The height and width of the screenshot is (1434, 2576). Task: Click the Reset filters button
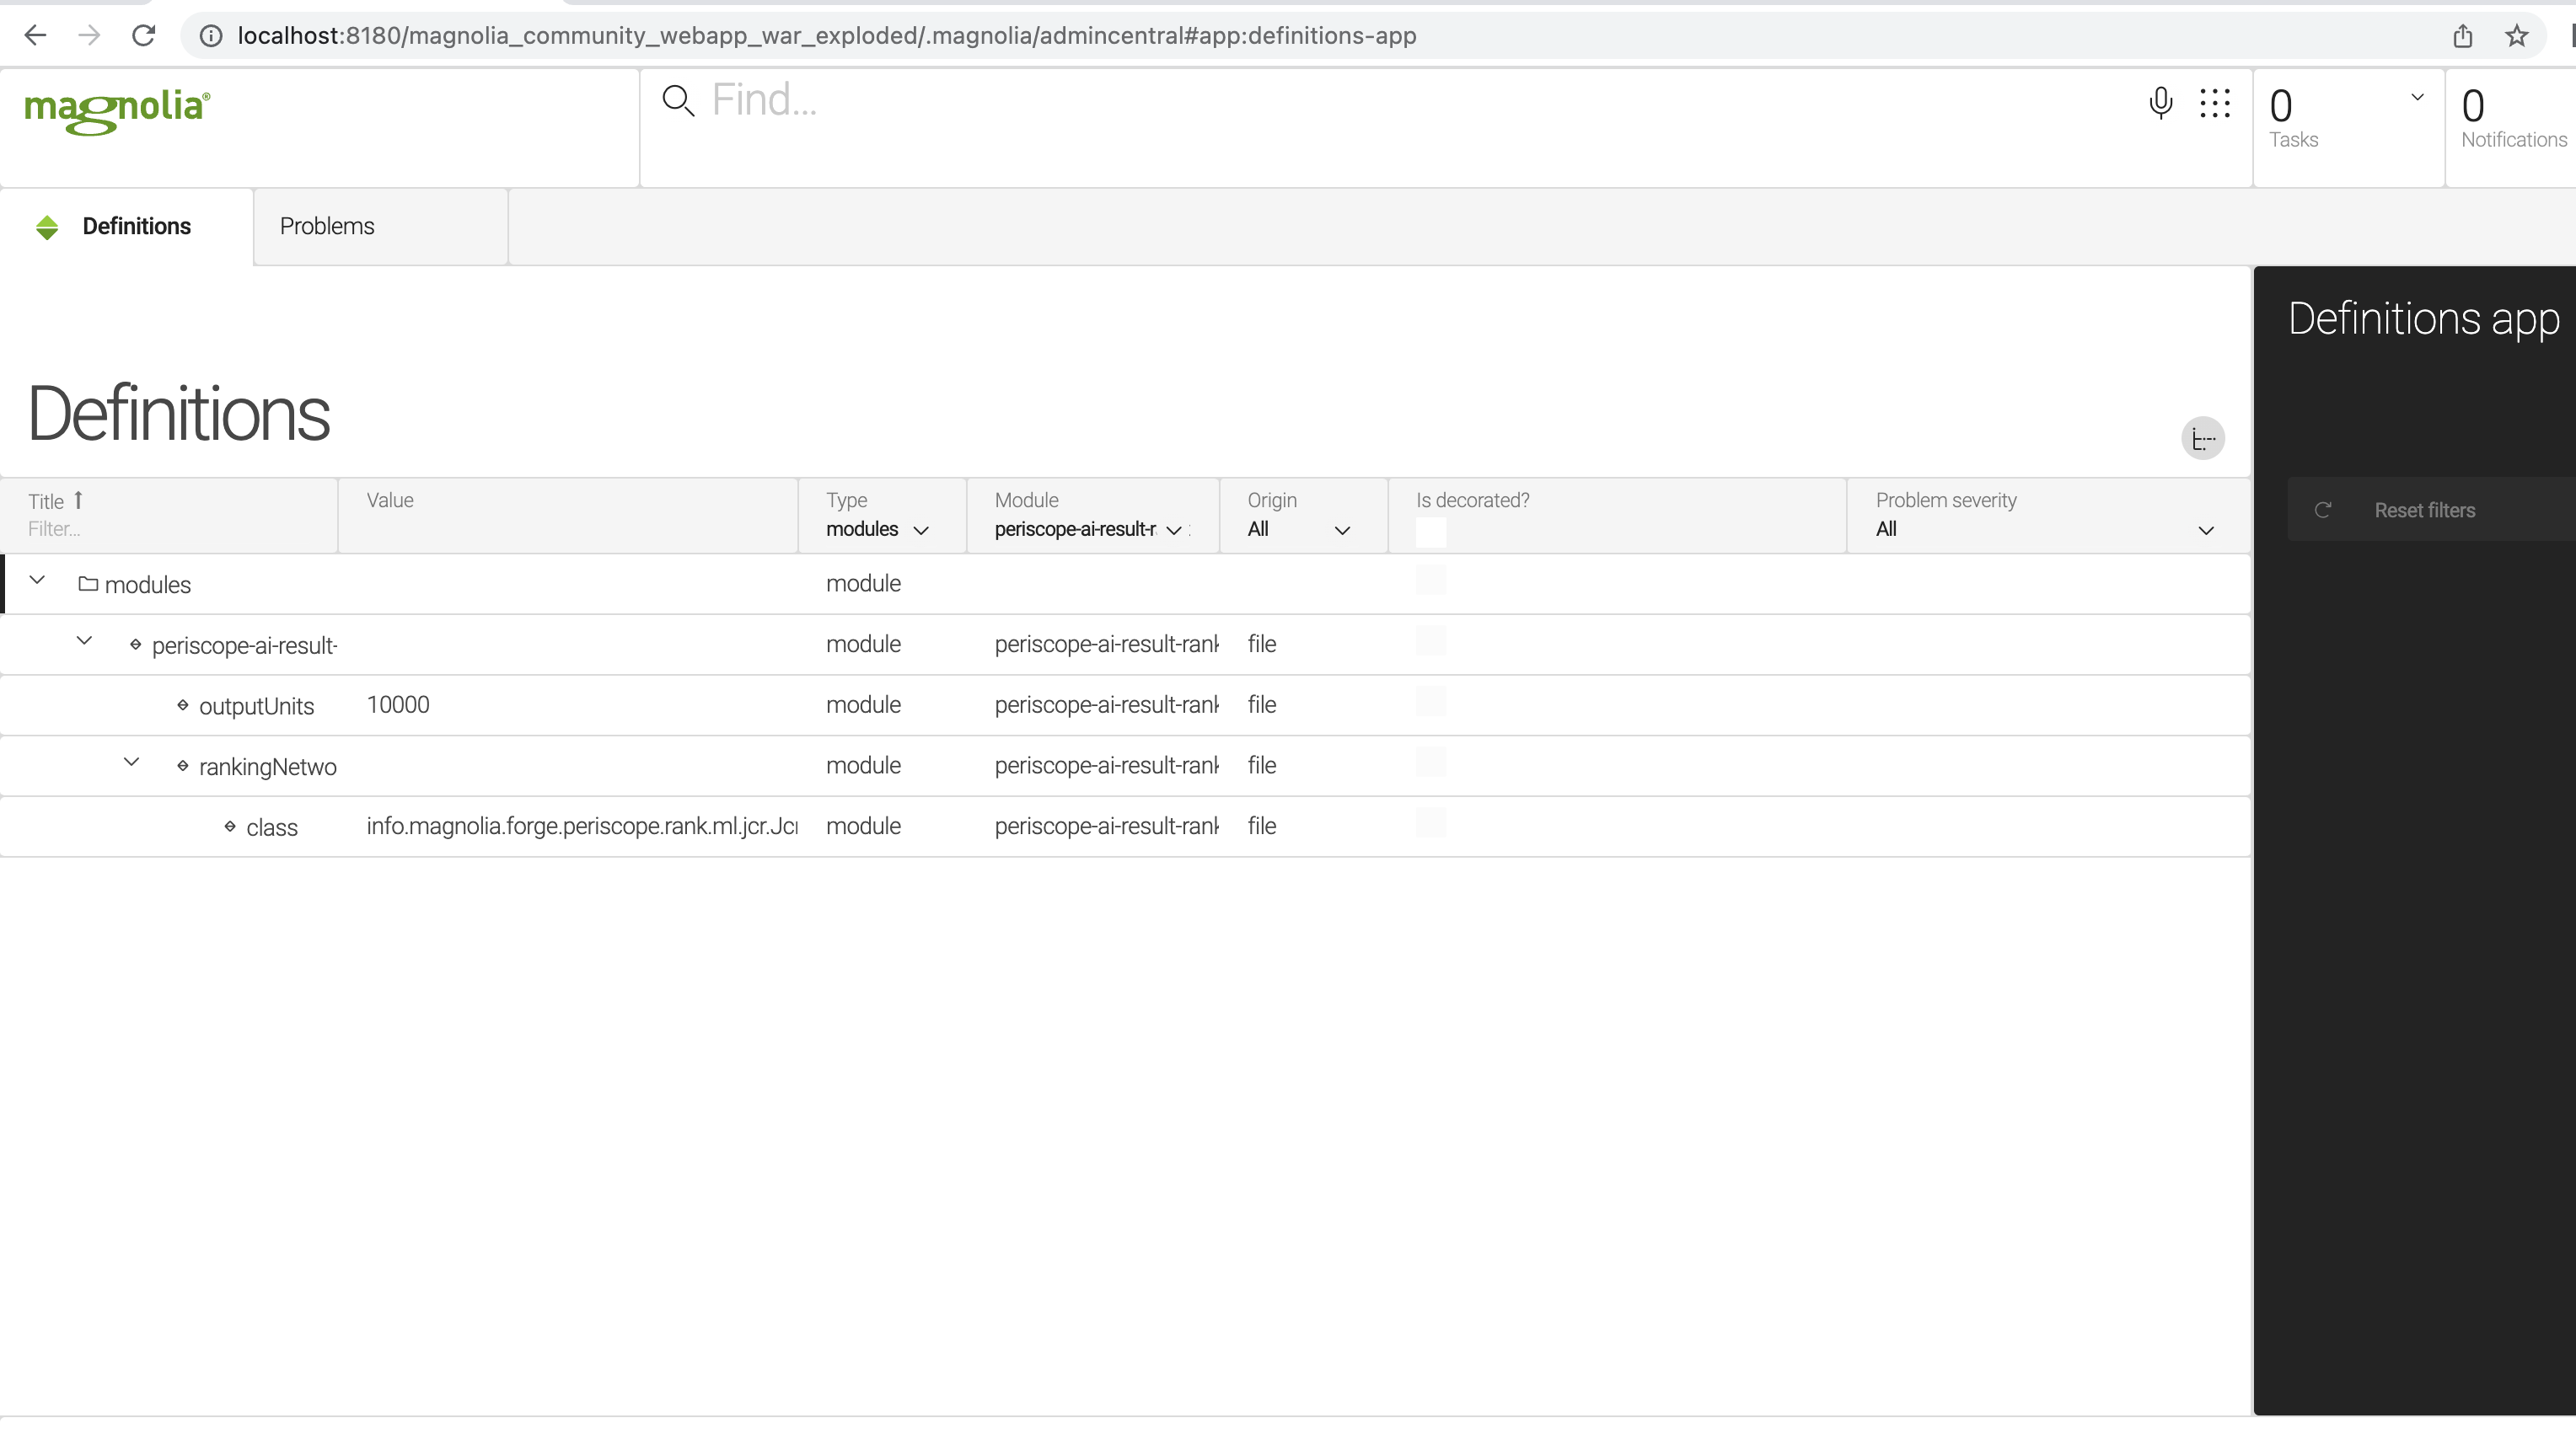(x=2424, y=511)
